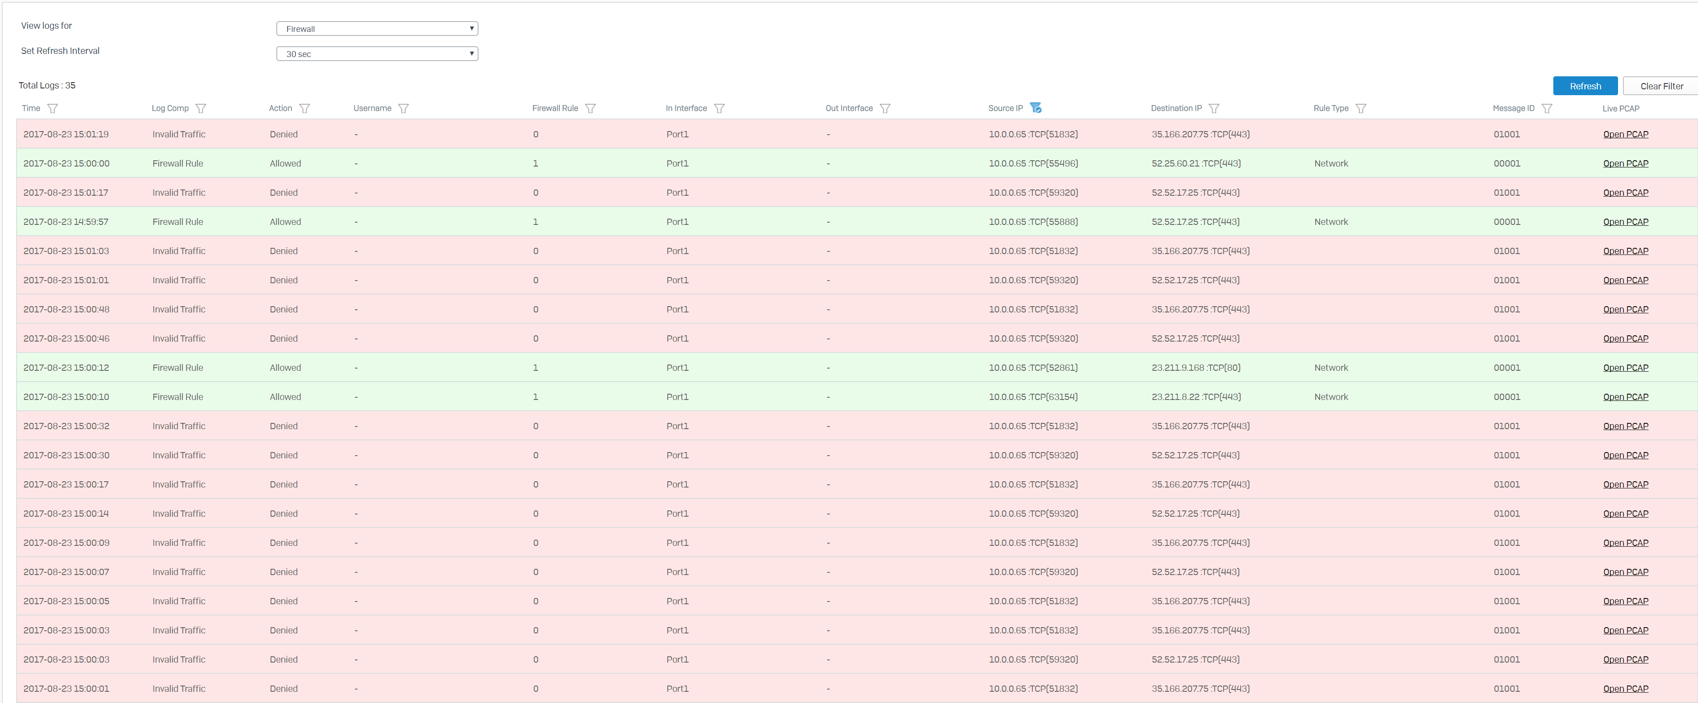Click source 10.0.0.65 :TCP[63154]
Viewport: 1698px width, 703px height.
[1033, 397]
